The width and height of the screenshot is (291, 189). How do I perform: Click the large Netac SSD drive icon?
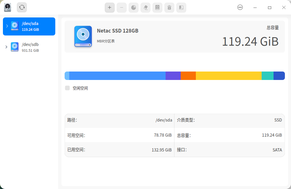tap(83, 36)
